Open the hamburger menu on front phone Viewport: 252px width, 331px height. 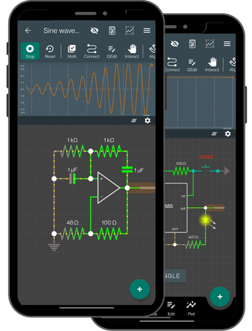(x=147, y=30)
